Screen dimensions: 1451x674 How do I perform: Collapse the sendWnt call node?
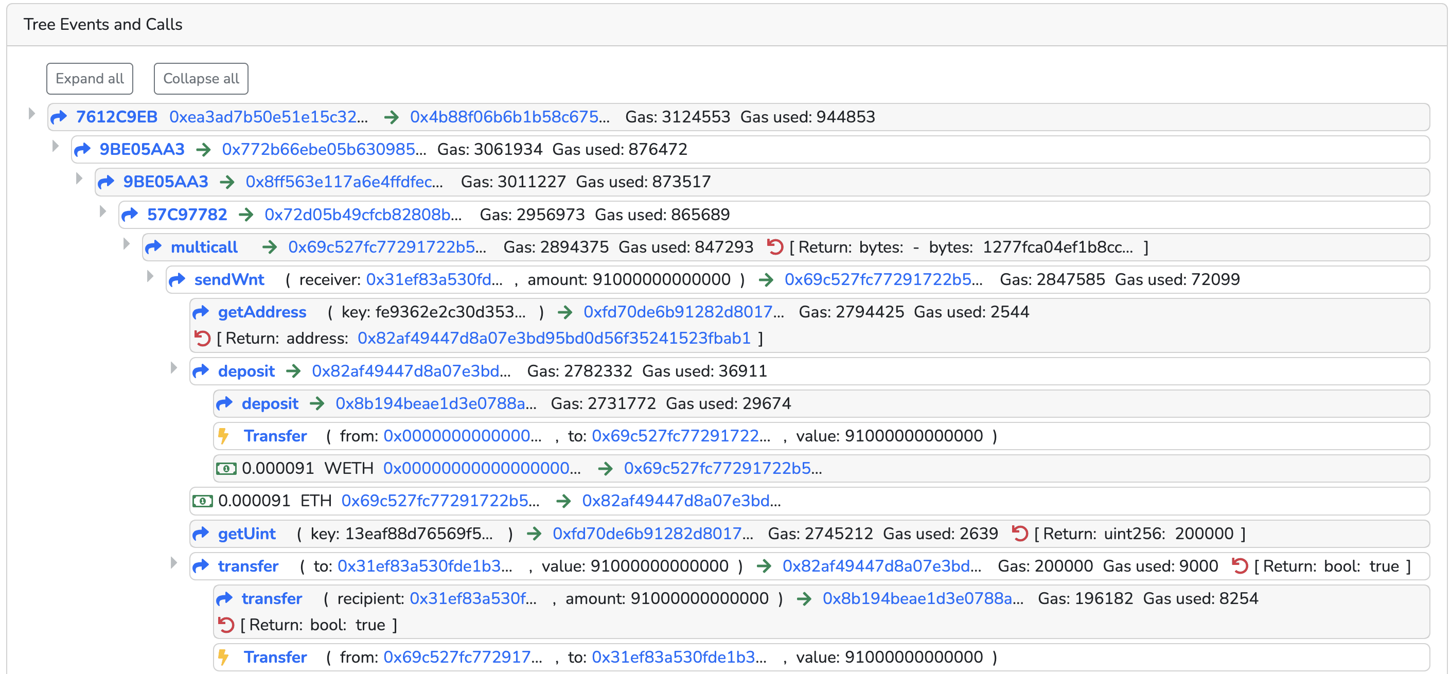point(150,276)
